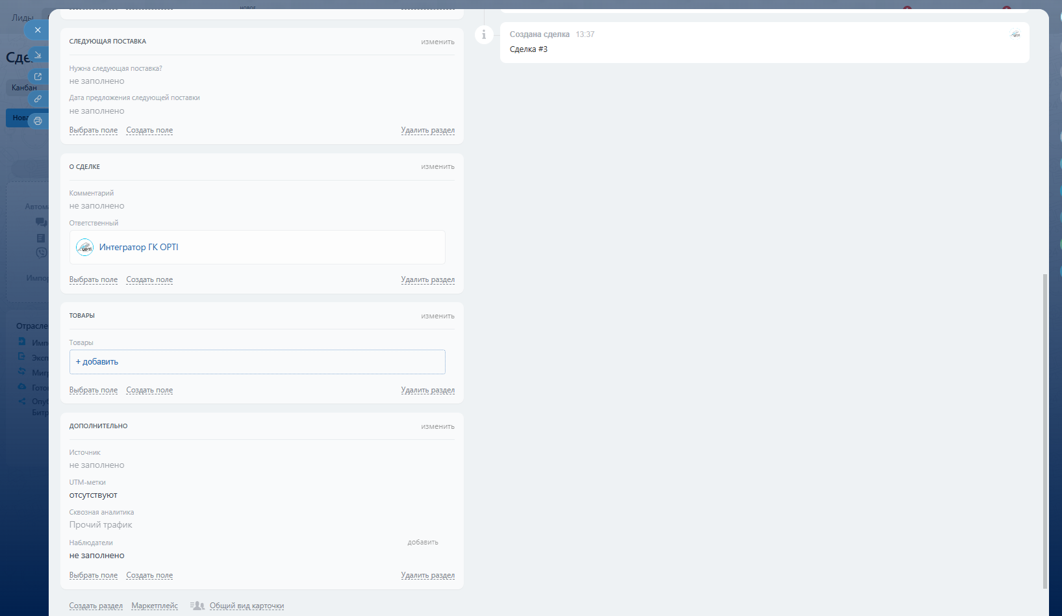Viewport: 1062px width, 616px height.
Task: Create a field in Дополнительно section
Action: tap(149, 576)
